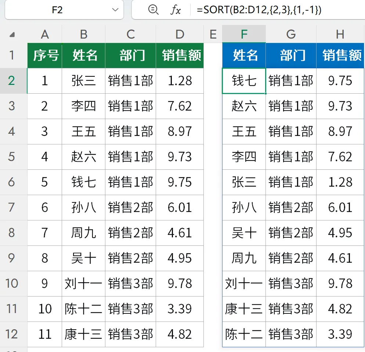Select cell B10 containing 刘十一
The height and width of the screenshot is (352, 365).
[84, 284]
